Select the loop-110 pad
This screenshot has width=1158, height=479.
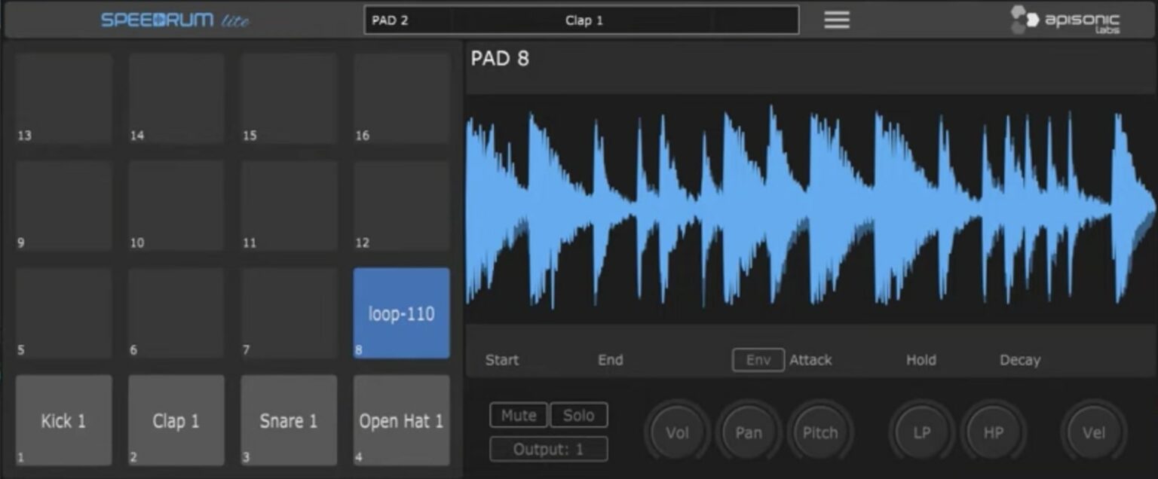point(401,313)
